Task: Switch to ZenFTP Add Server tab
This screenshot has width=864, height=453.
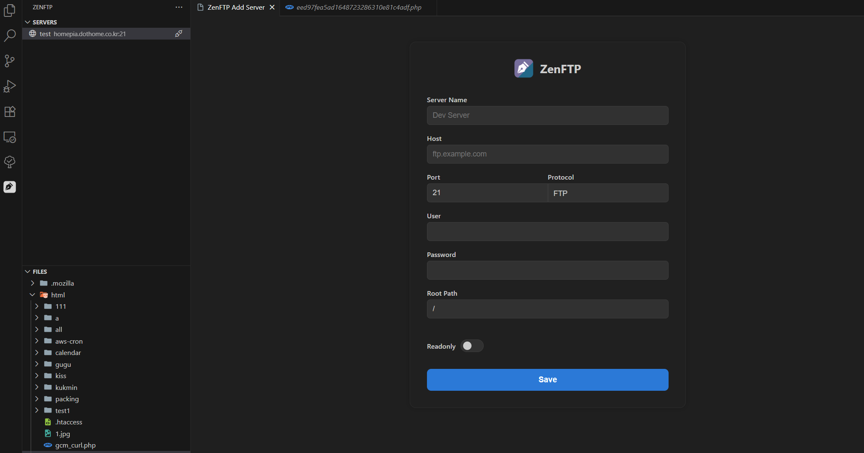Action: (236, 8)
